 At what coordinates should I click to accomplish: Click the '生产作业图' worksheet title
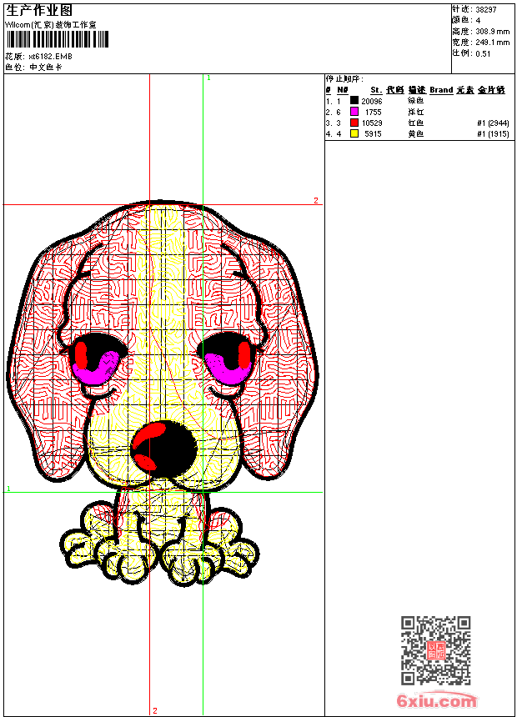point(39,10)
